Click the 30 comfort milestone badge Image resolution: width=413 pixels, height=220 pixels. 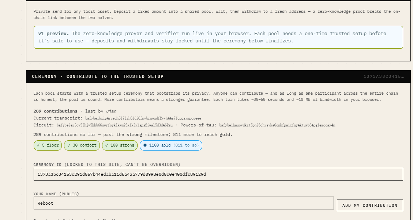click(x=82, y=145)
